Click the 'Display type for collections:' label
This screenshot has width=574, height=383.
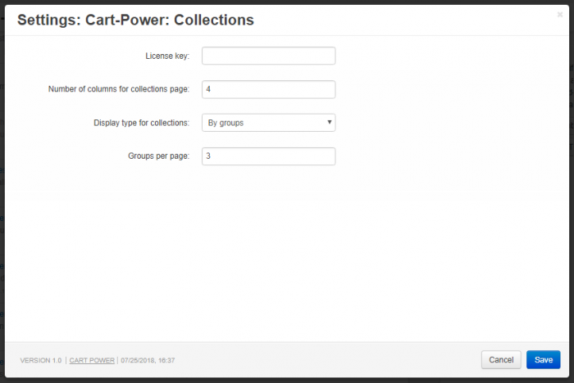(x=141, y=123)
